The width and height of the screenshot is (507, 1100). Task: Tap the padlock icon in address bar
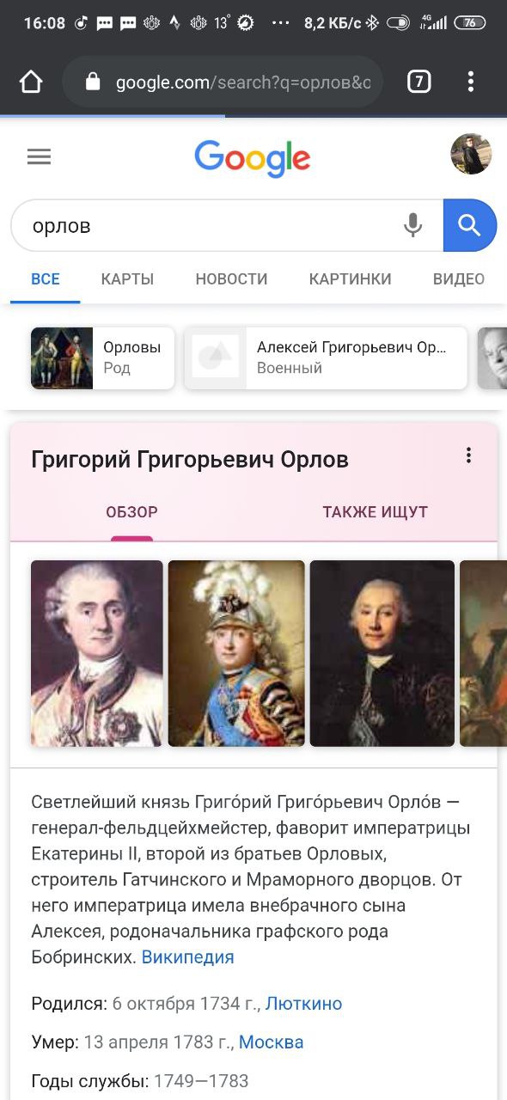(94, 82)
